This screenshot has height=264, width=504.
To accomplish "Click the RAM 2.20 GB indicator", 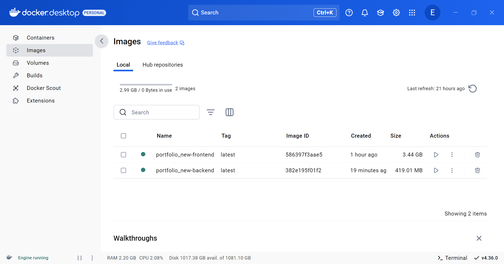I will [122, 258].
